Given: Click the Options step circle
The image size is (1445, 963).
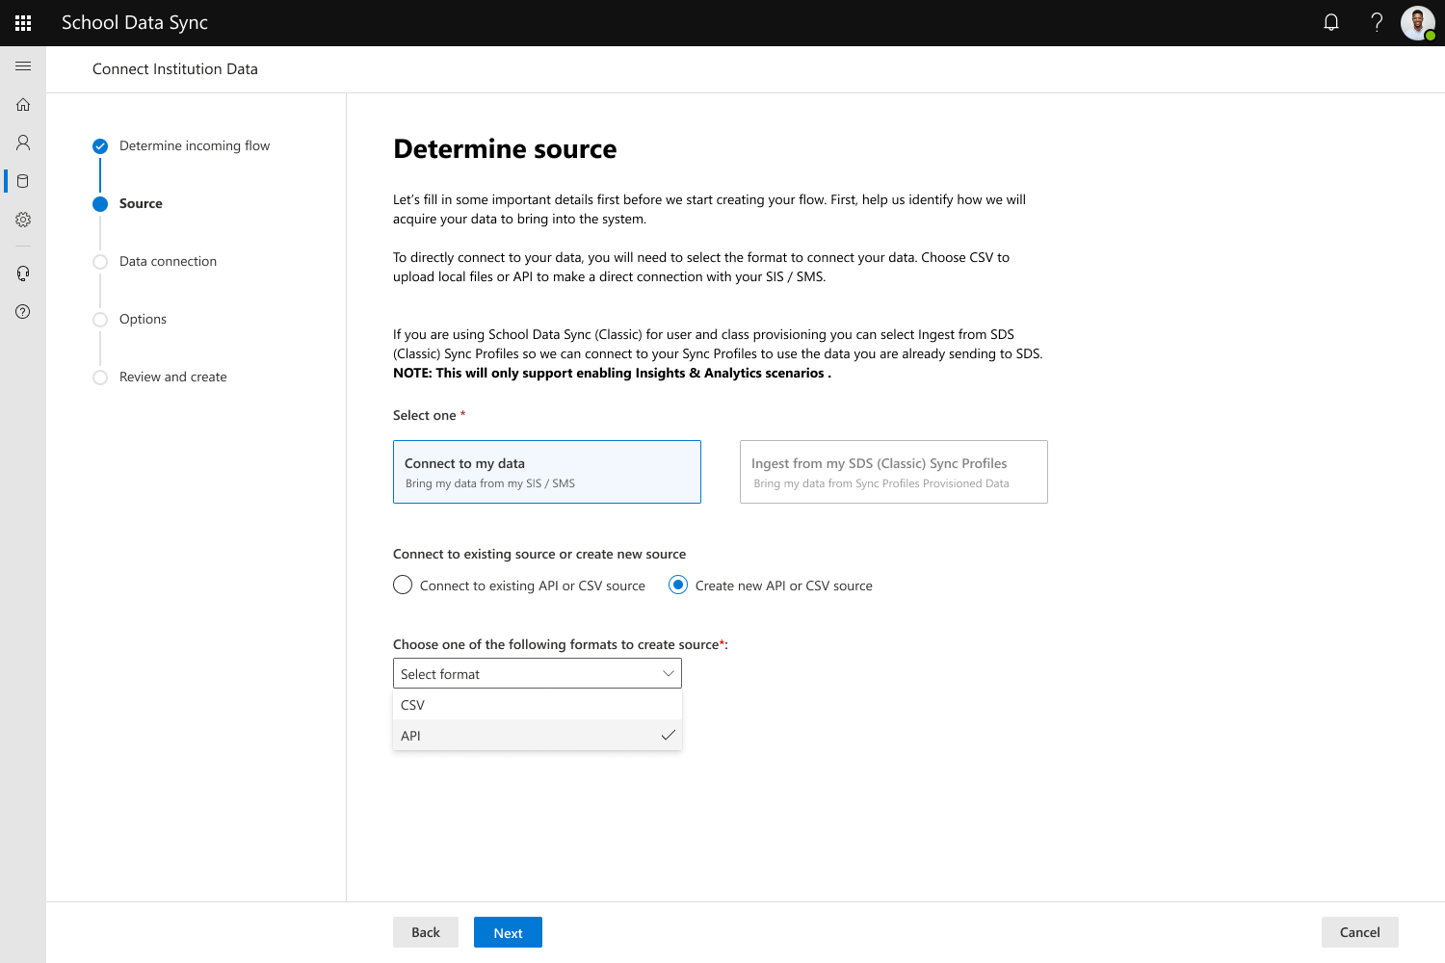Looking at the screenshot, I should click(x=100, y=320).
